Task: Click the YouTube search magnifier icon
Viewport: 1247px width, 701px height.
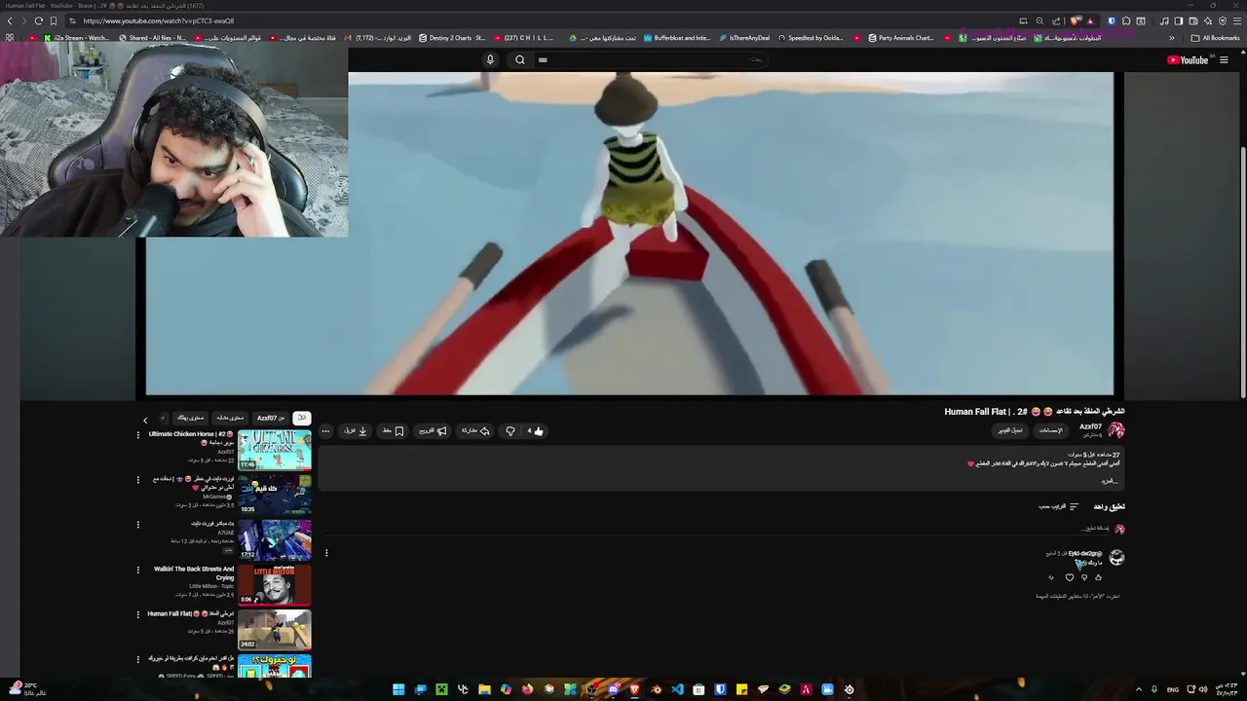Action: (x=520, y=59)
